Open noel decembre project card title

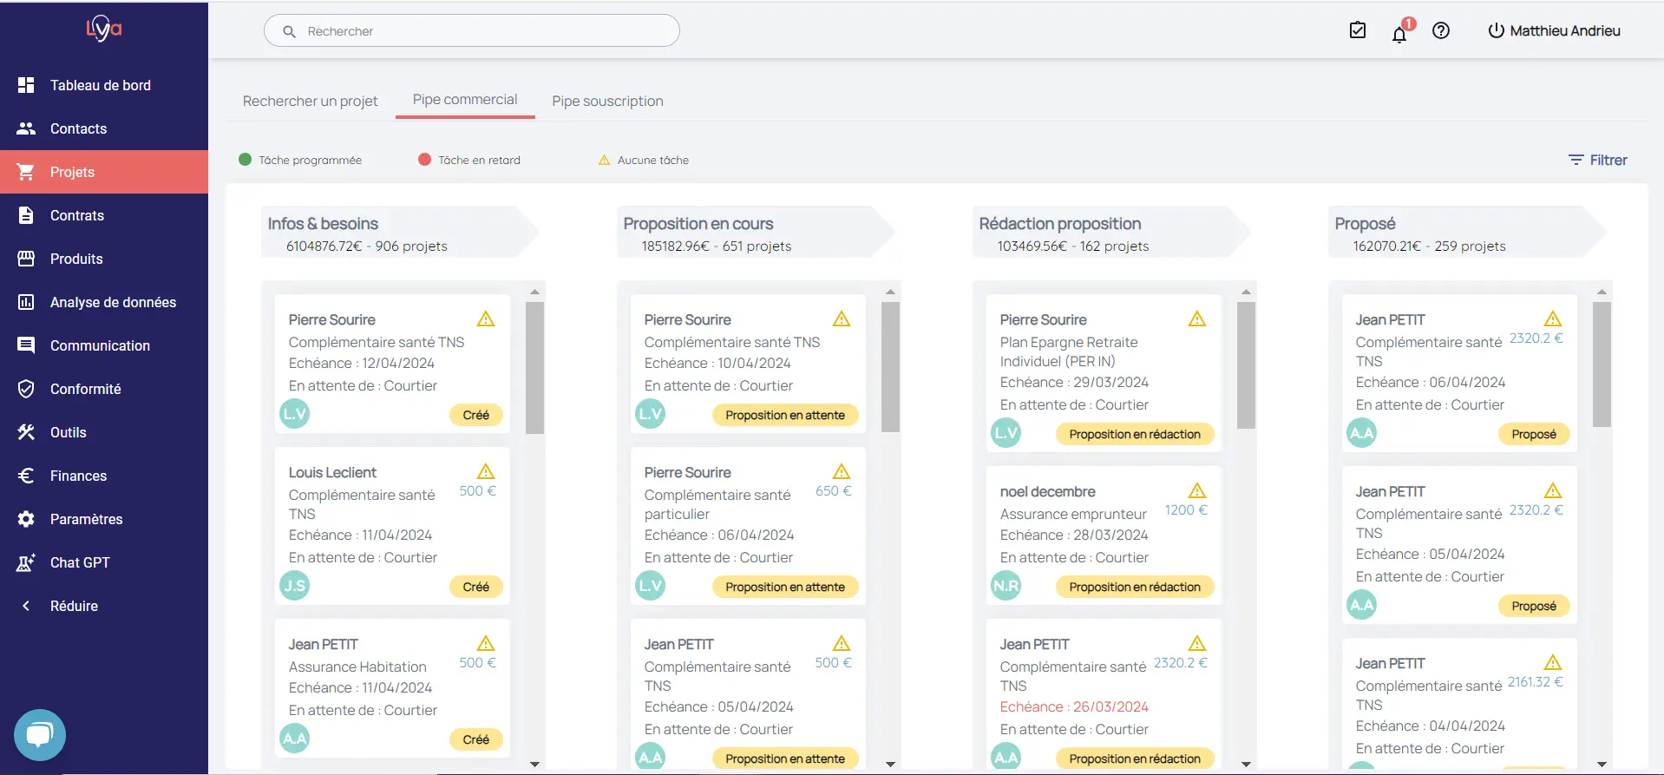[1047, 491]
